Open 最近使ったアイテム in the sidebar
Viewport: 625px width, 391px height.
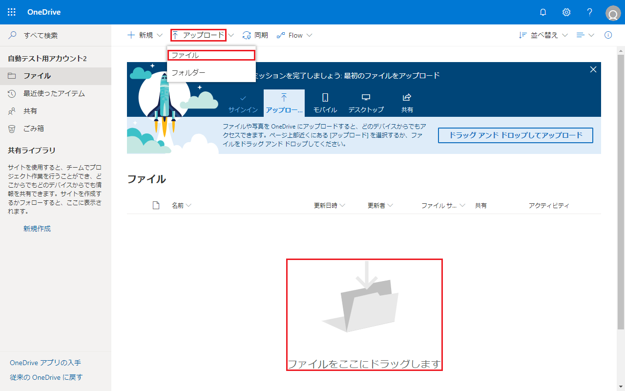56,93
